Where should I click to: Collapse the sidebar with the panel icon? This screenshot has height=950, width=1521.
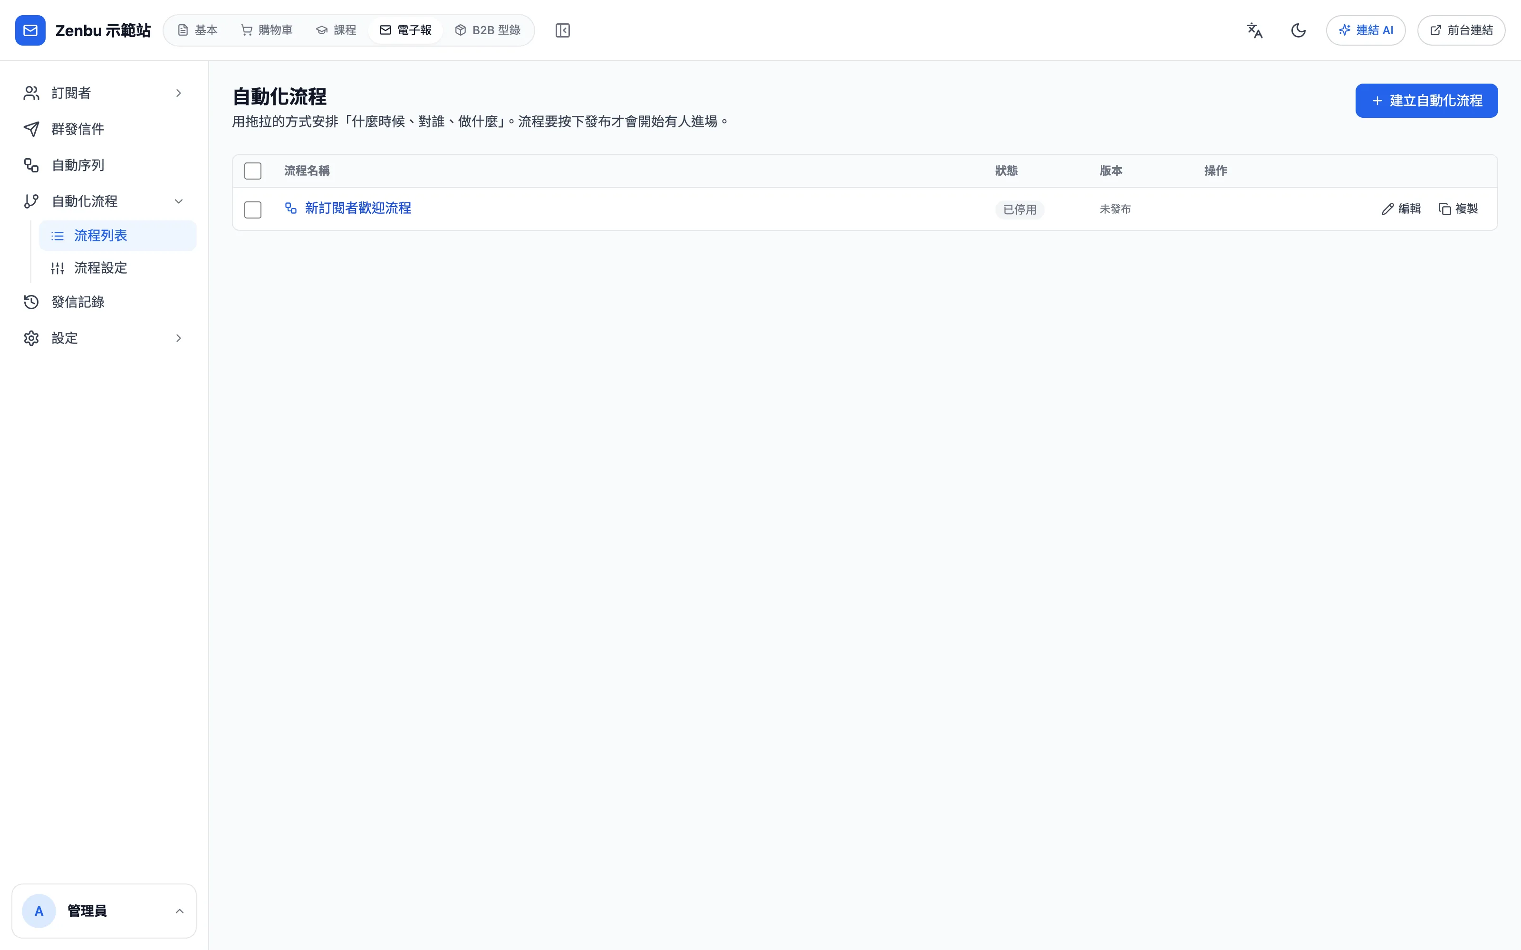tap(562, 30)
